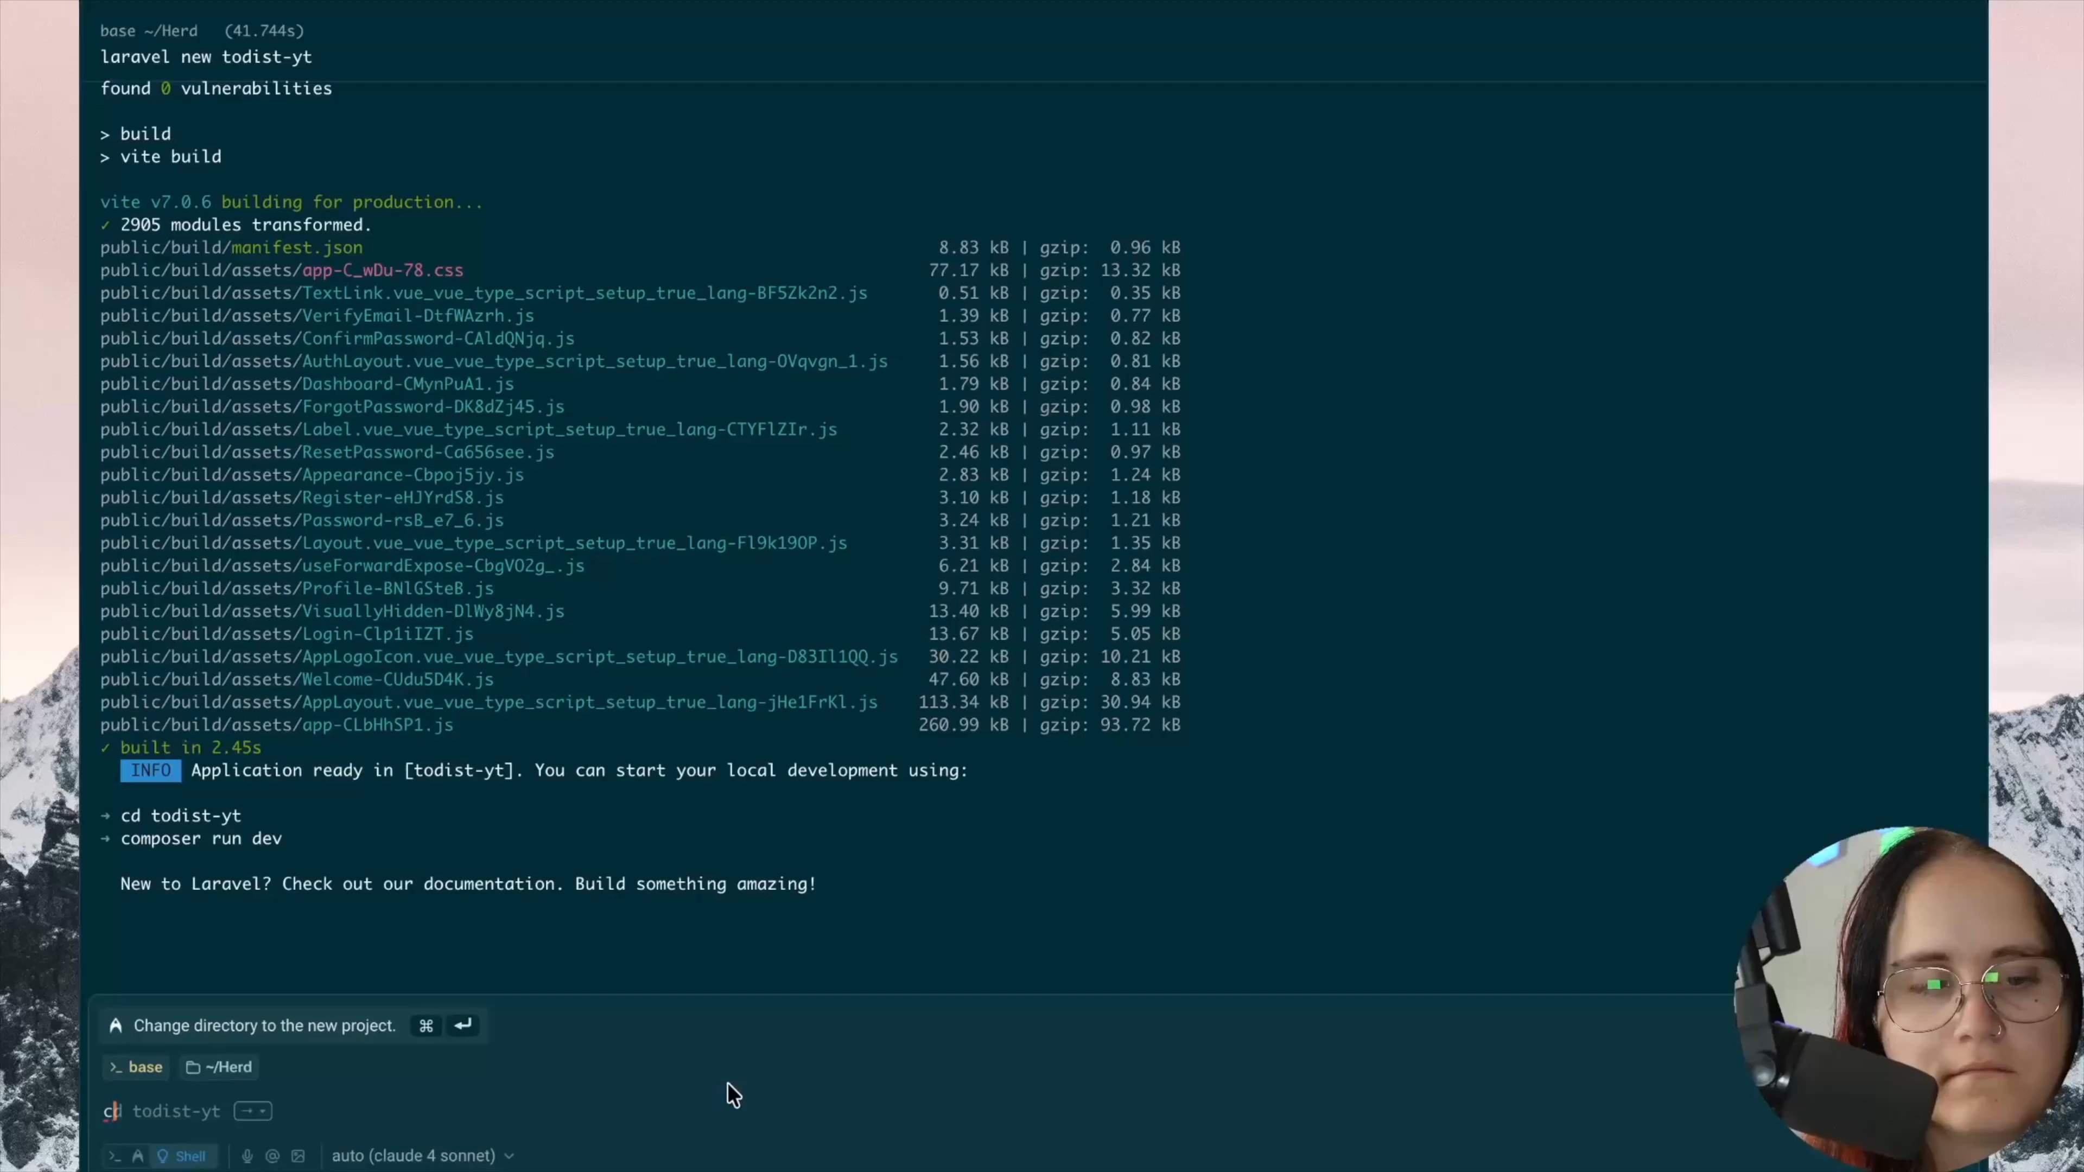Click the @ mention icon in the input toolbar
The width and height of the screenshot is (2084, 1172).
click(x=272, y=1155)
